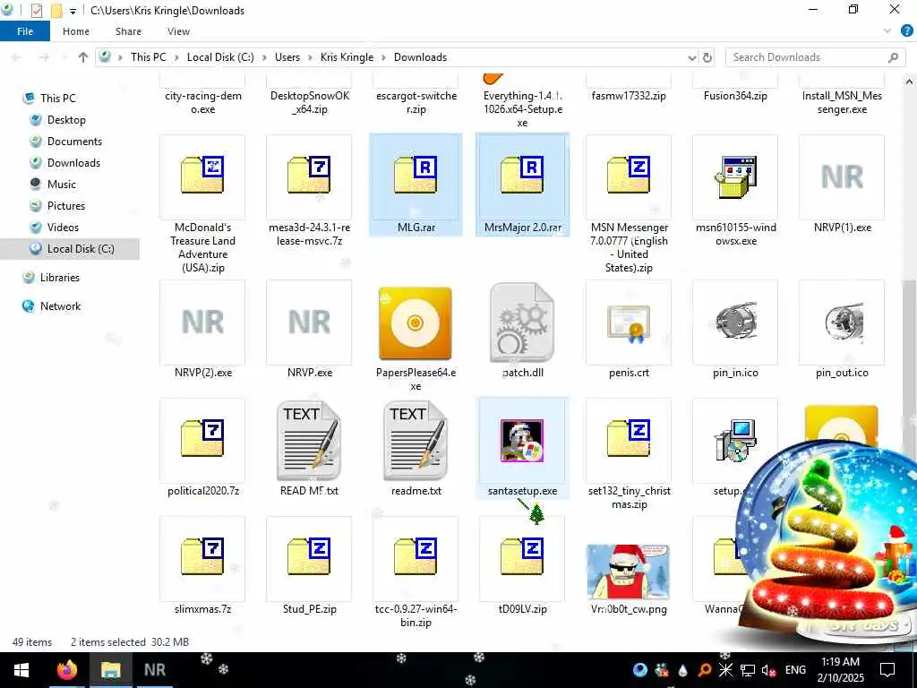
Task: Select the NRVP.exe icon
Action: click(309, 322)
